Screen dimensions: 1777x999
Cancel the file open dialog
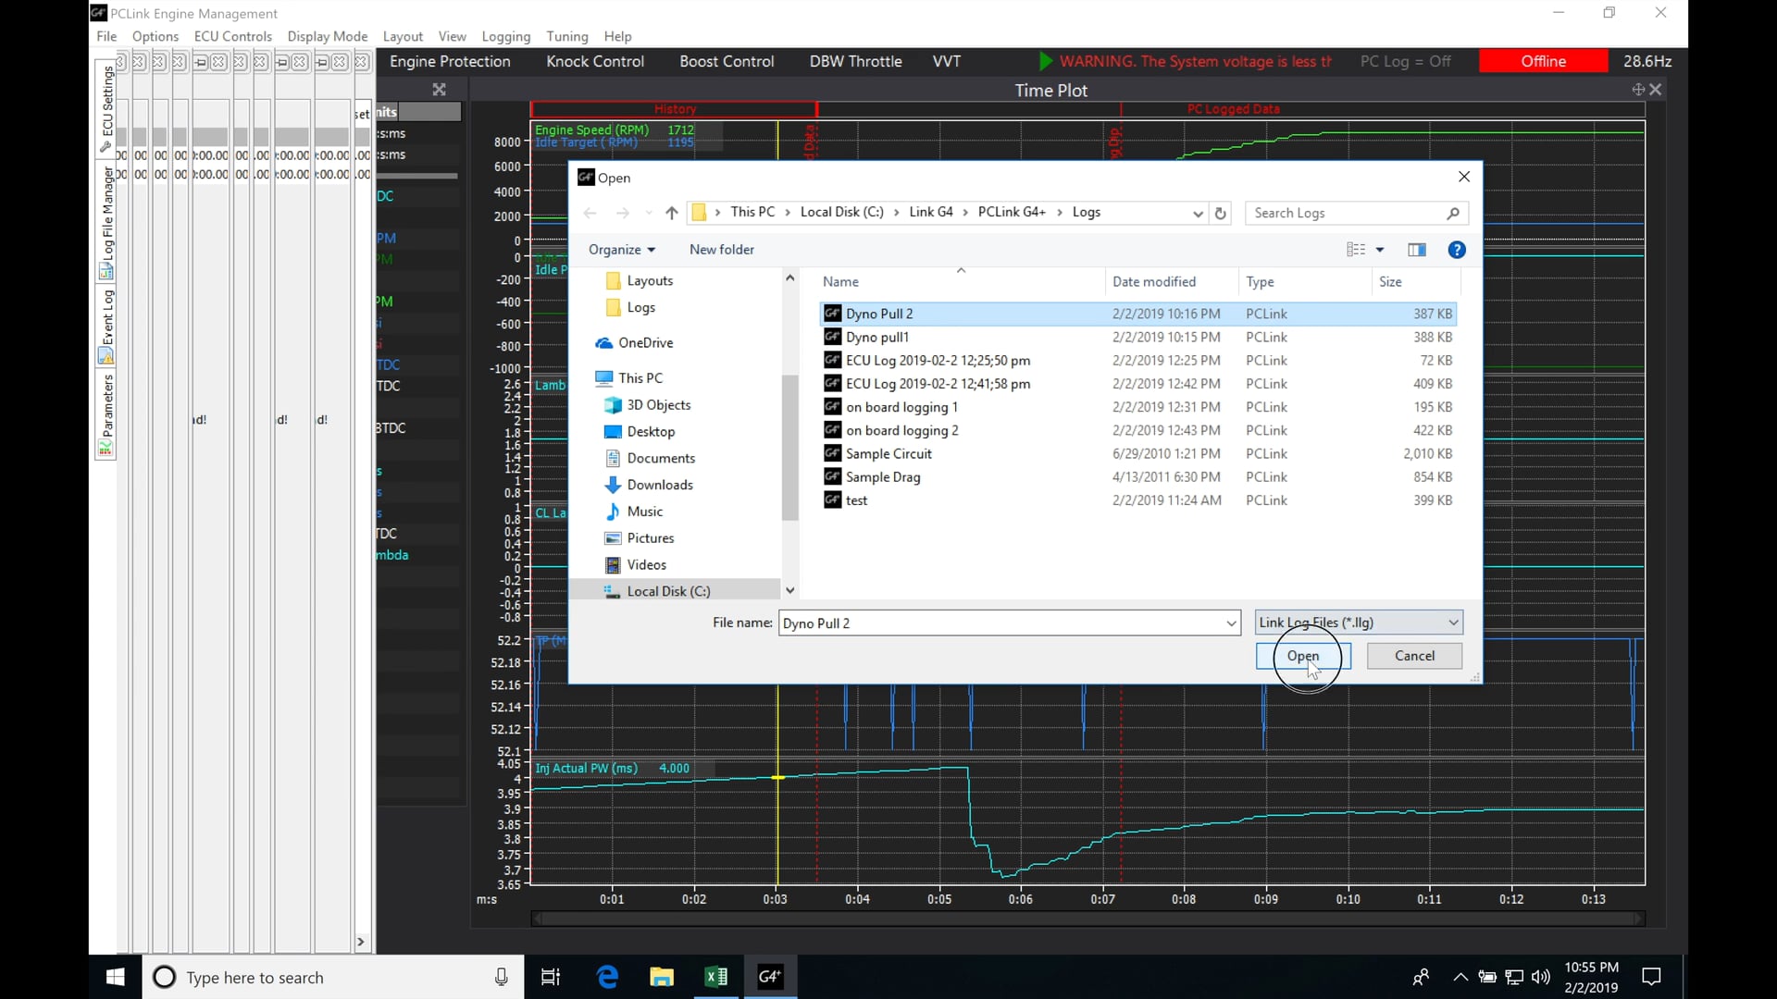click(1414, 656)
